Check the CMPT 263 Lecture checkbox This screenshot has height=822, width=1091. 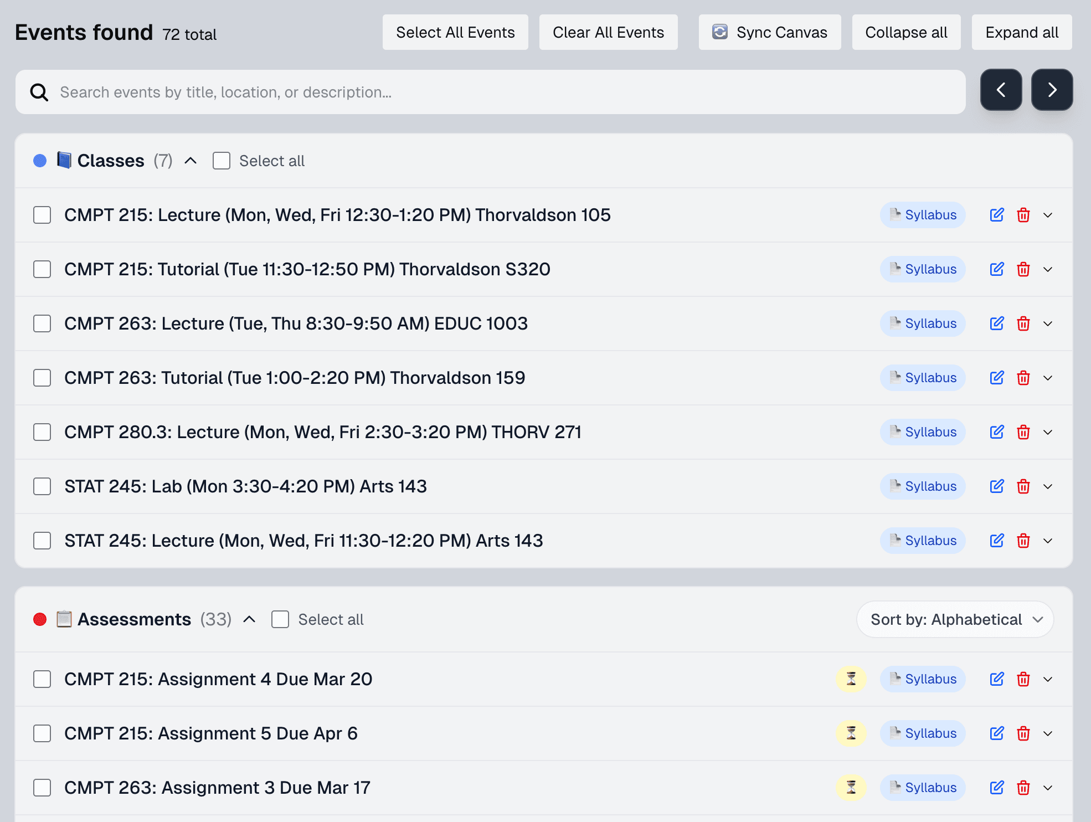(42, 323)
